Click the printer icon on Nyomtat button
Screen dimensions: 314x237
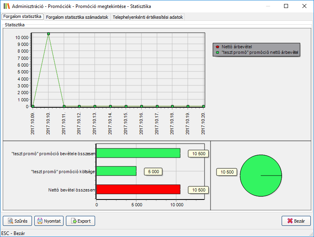tap(40, 221)
